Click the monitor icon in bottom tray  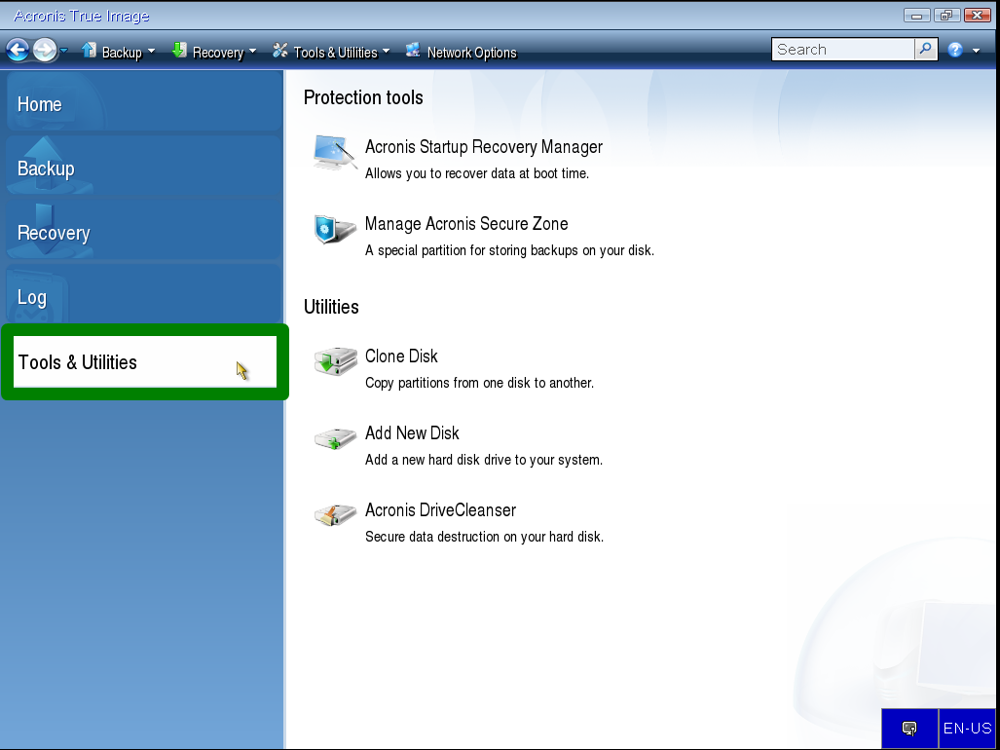point(909,729)
